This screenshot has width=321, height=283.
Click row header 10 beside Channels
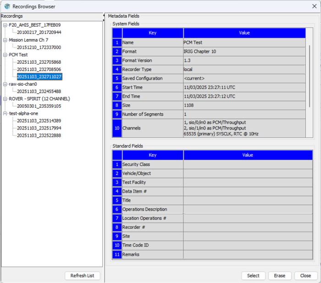click(x=117, y=128)
